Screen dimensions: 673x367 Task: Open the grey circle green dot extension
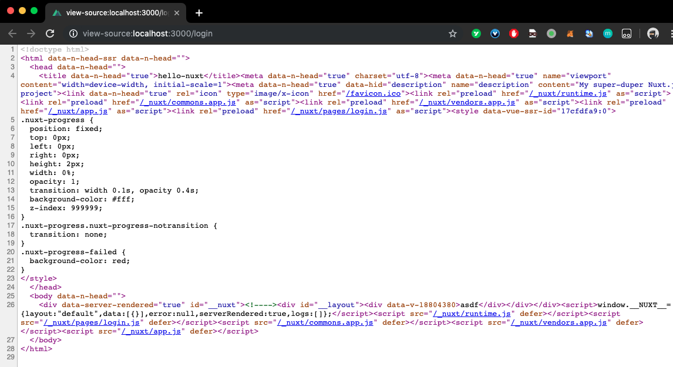(x=551, y=33)
